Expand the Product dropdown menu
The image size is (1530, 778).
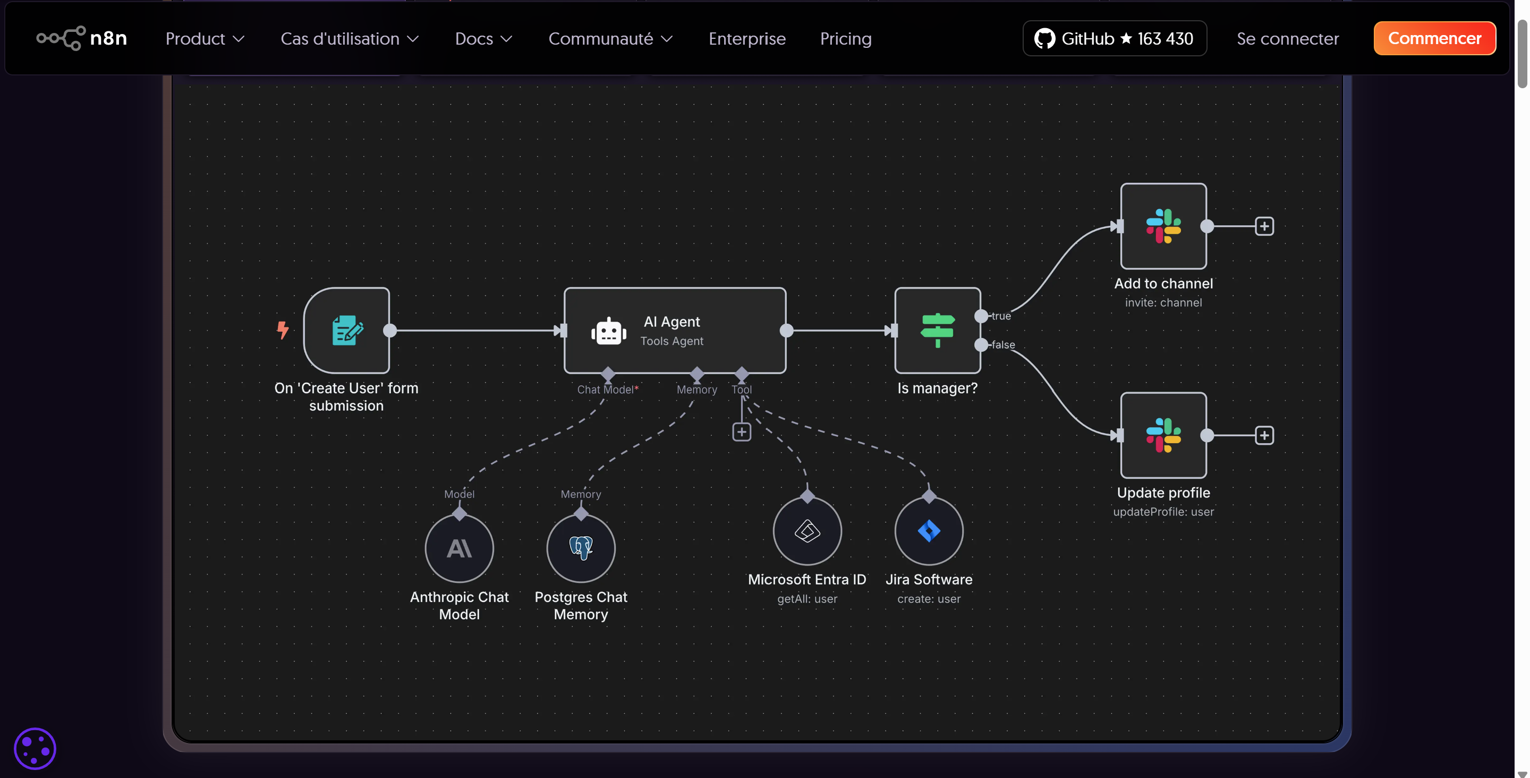(x=205, y=39)
